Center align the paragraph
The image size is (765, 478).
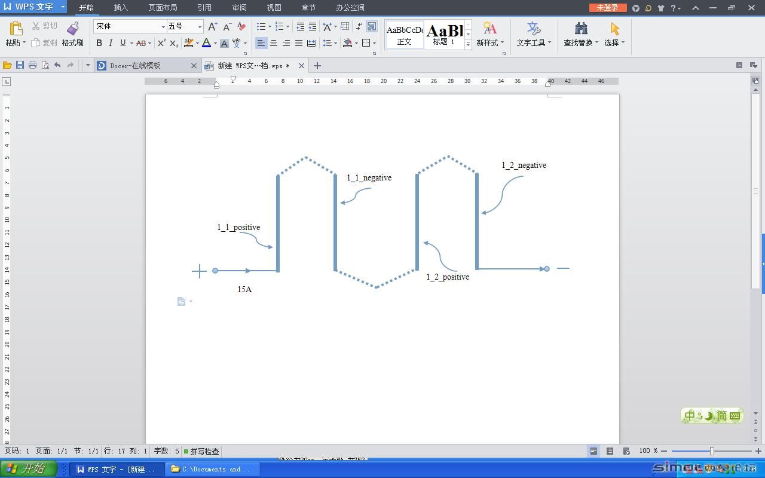pos(274,43)
